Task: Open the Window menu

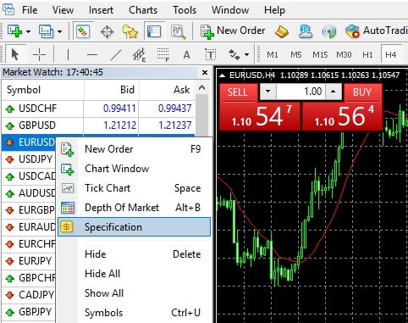Action: click(x=230, y=10)
